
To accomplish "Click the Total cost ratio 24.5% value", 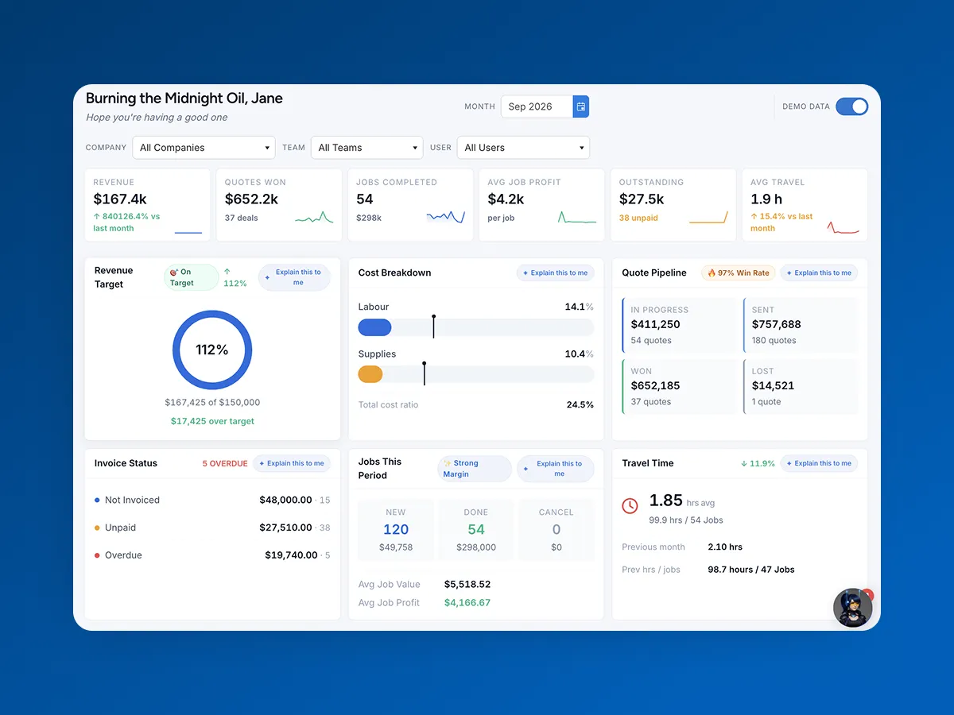I will click(580, 404).
